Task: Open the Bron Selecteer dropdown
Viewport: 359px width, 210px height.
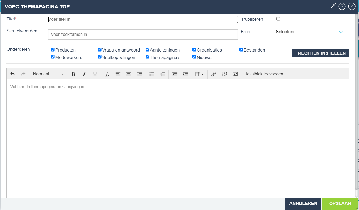Action: 310,32
